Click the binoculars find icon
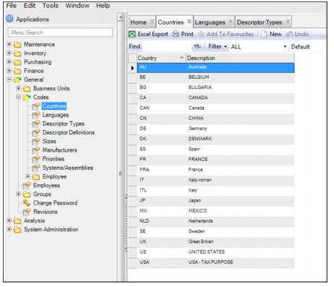This screenshot has height=287, width=334. (197, 46)
